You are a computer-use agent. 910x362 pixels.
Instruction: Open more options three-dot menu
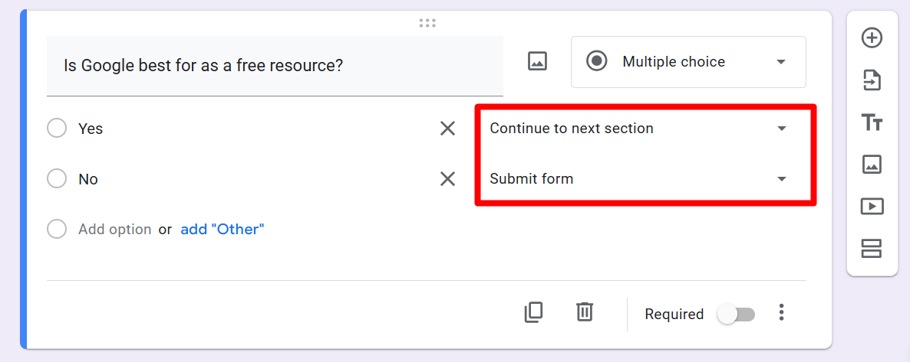coord(781,312)
